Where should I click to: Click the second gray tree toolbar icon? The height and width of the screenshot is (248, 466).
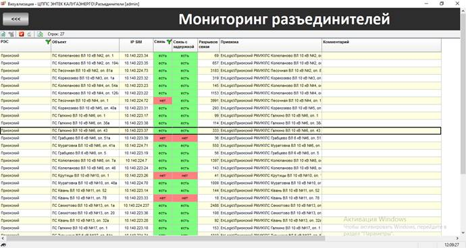tap(11, 34)
